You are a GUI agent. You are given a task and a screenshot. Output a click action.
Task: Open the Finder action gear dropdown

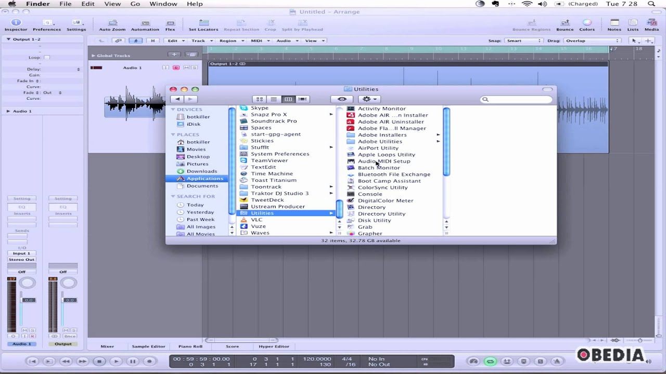click(x=369, y=99)
